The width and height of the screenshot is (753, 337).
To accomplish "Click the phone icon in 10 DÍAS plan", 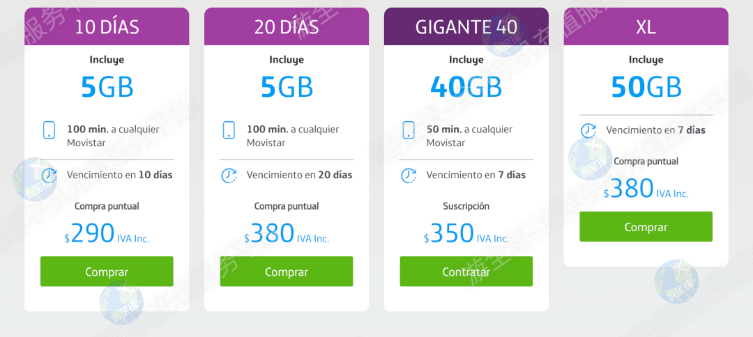I will [49, 130].
